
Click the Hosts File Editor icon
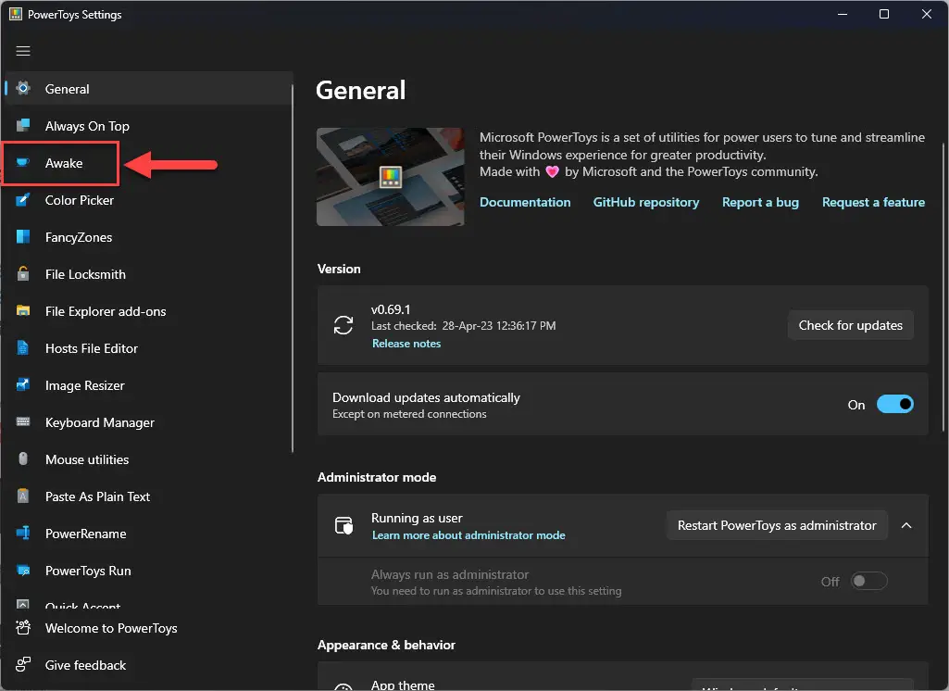[x=23, y=348]
